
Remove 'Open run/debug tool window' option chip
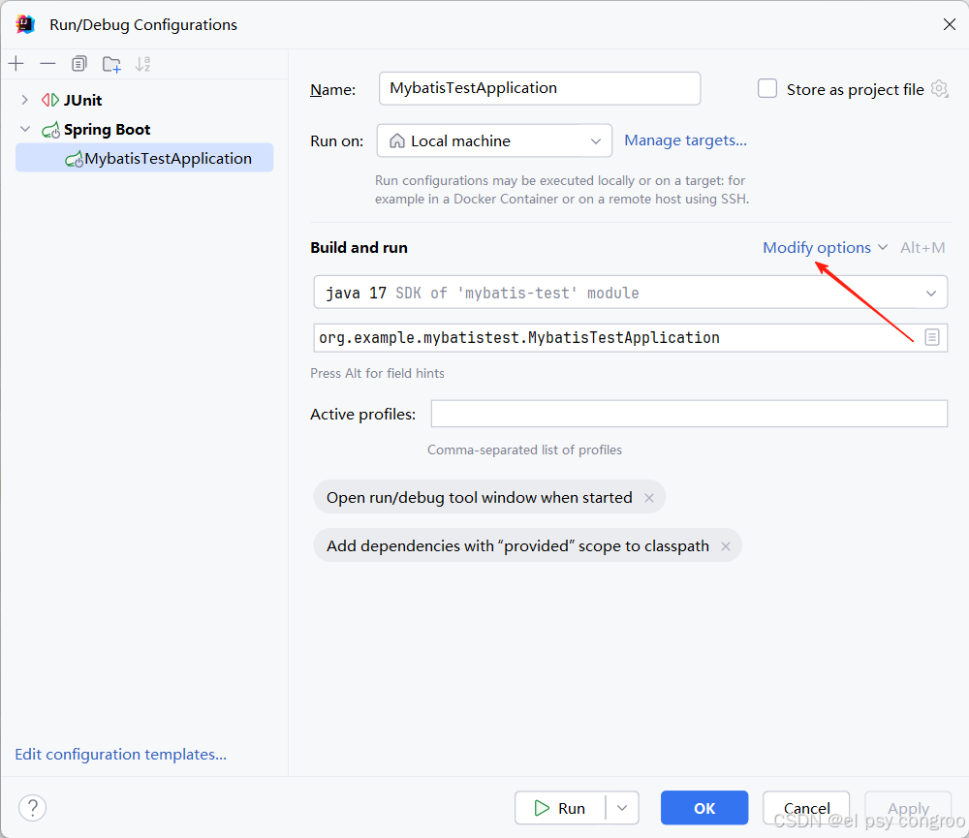[649, 498]
